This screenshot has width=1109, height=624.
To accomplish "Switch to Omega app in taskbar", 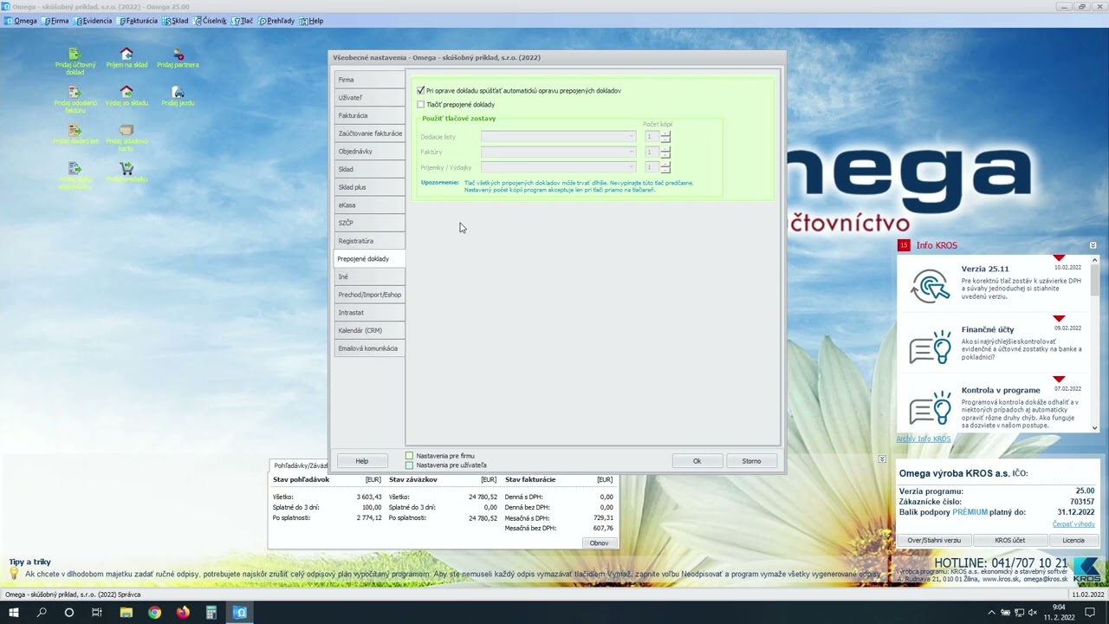I will pyautogui.click(x=240, y=613).
